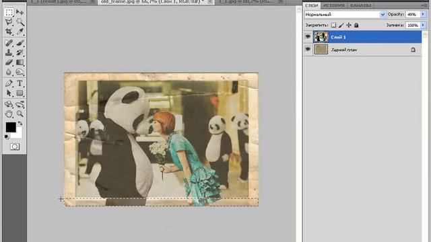Image resolution: width=431 pixels, height=242 pixels.
Task: Click the Слой 1 layer name
Action: pyautogui.click(x=338, y=37)
